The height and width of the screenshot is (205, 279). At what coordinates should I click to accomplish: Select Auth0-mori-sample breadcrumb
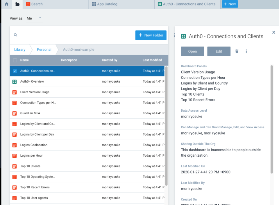click(79, 50)
